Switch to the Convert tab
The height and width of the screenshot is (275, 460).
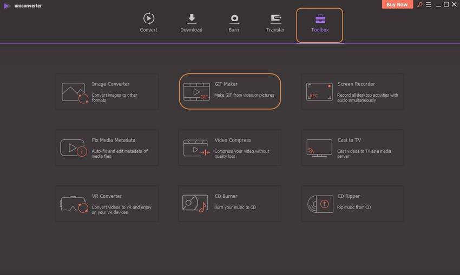[x=148, y=23]
